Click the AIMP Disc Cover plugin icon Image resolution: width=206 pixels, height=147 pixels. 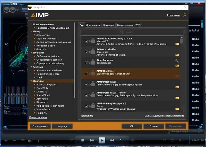point(92,73)
